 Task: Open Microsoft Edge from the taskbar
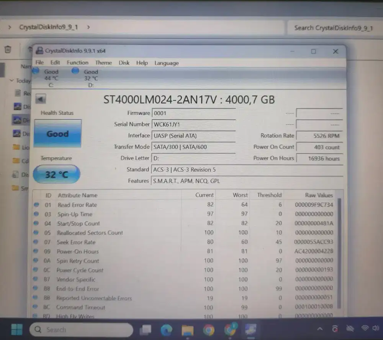tap(166, 330)
